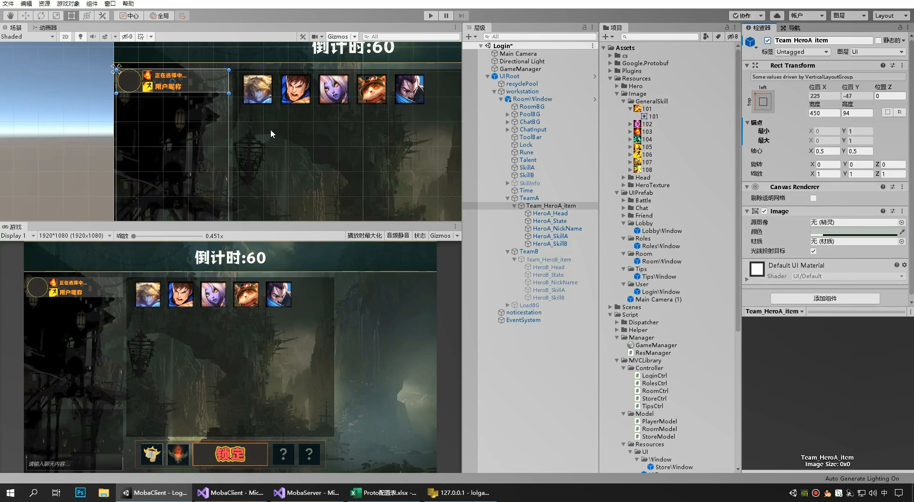Select the Scale tool in toolbar
914x502 pixels.
[56, 16]
